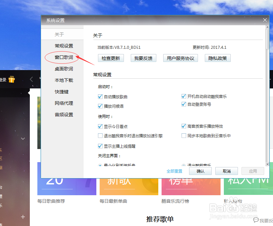
Task: Click the 更新时间 2017.4.1 text
Action: [209, 47]
